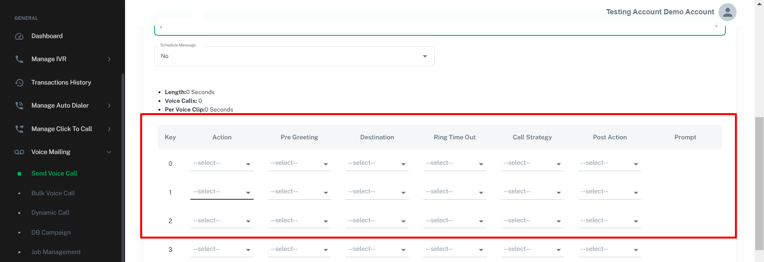Click the Manage IVR phone icon
The width and height of the screenshot is (764, 262).
[x=19, y=59]
